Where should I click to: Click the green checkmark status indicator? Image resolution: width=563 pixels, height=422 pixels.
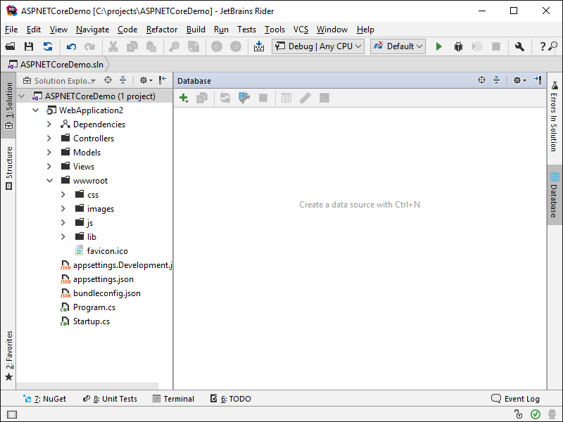pos(536,414)
